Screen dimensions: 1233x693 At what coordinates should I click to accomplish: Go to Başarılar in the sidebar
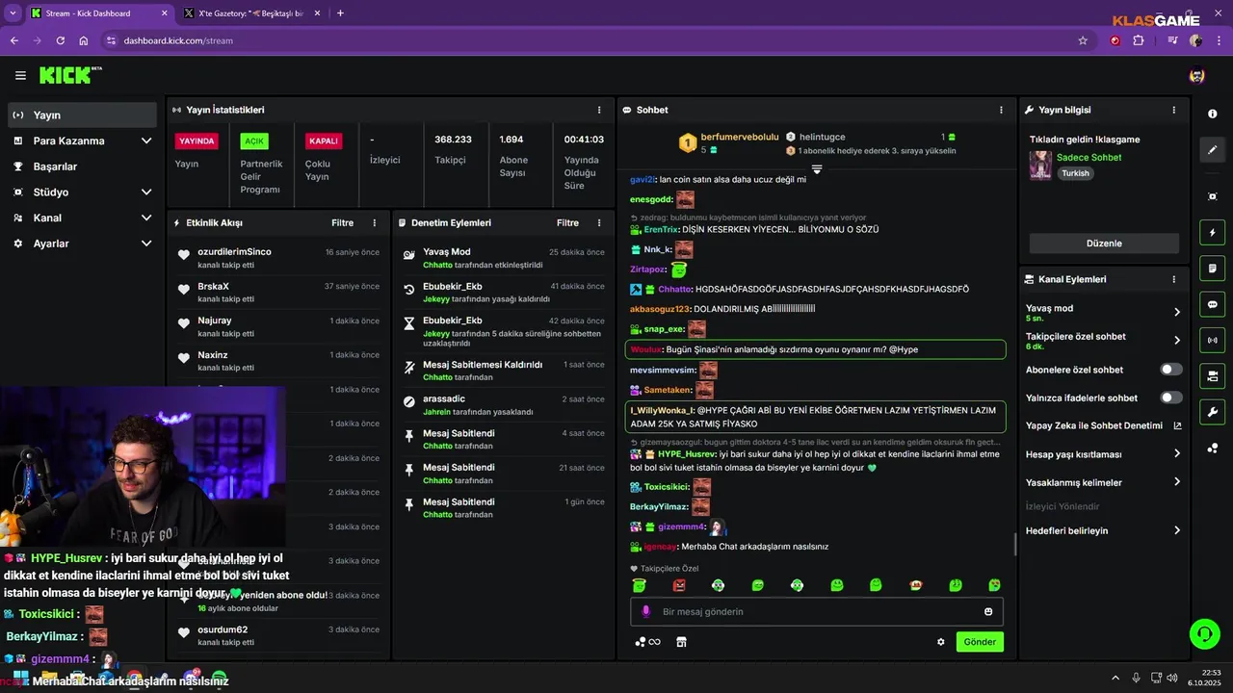tap(82, 167)
